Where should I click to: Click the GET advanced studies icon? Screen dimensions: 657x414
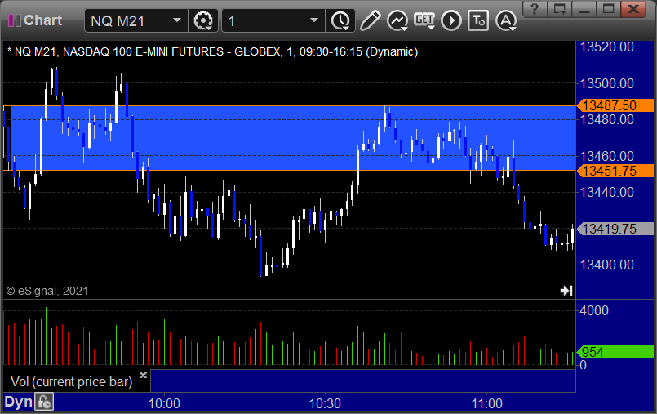(x=424, y=20)
